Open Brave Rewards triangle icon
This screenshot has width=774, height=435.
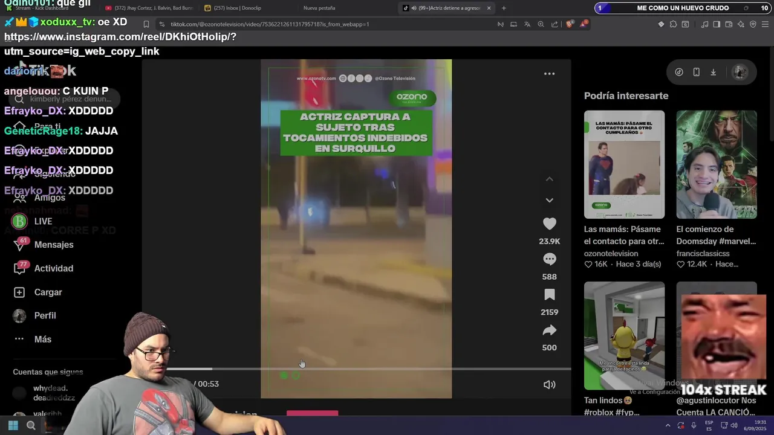(584, 24)
